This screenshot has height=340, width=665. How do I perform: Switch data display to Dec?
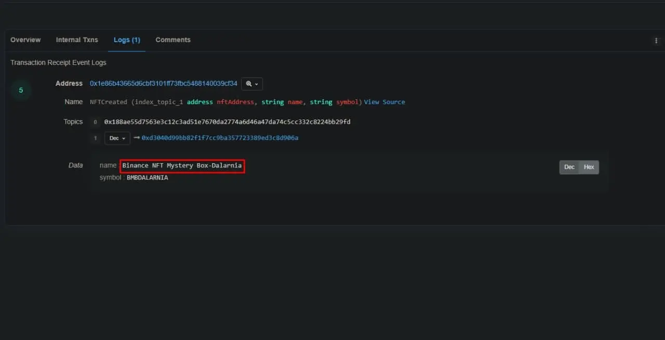(x=569, y=167)
